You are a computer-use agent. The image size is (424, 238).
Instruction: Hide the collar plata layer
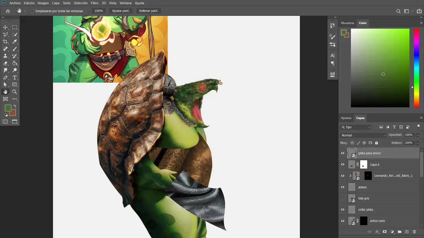point(343,210)
